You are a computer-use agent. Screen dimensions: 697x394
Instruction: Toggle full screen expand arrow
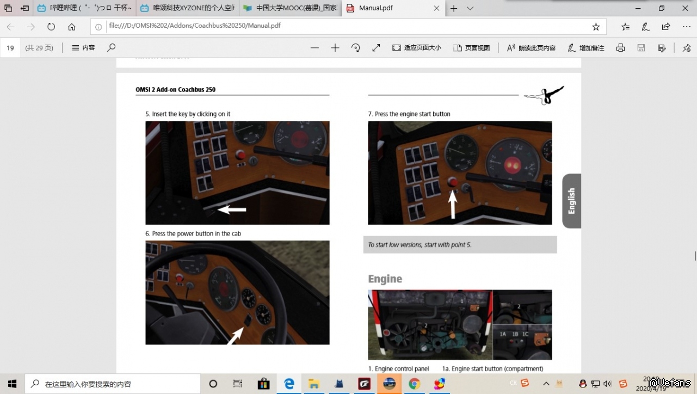tap(376, 48)
